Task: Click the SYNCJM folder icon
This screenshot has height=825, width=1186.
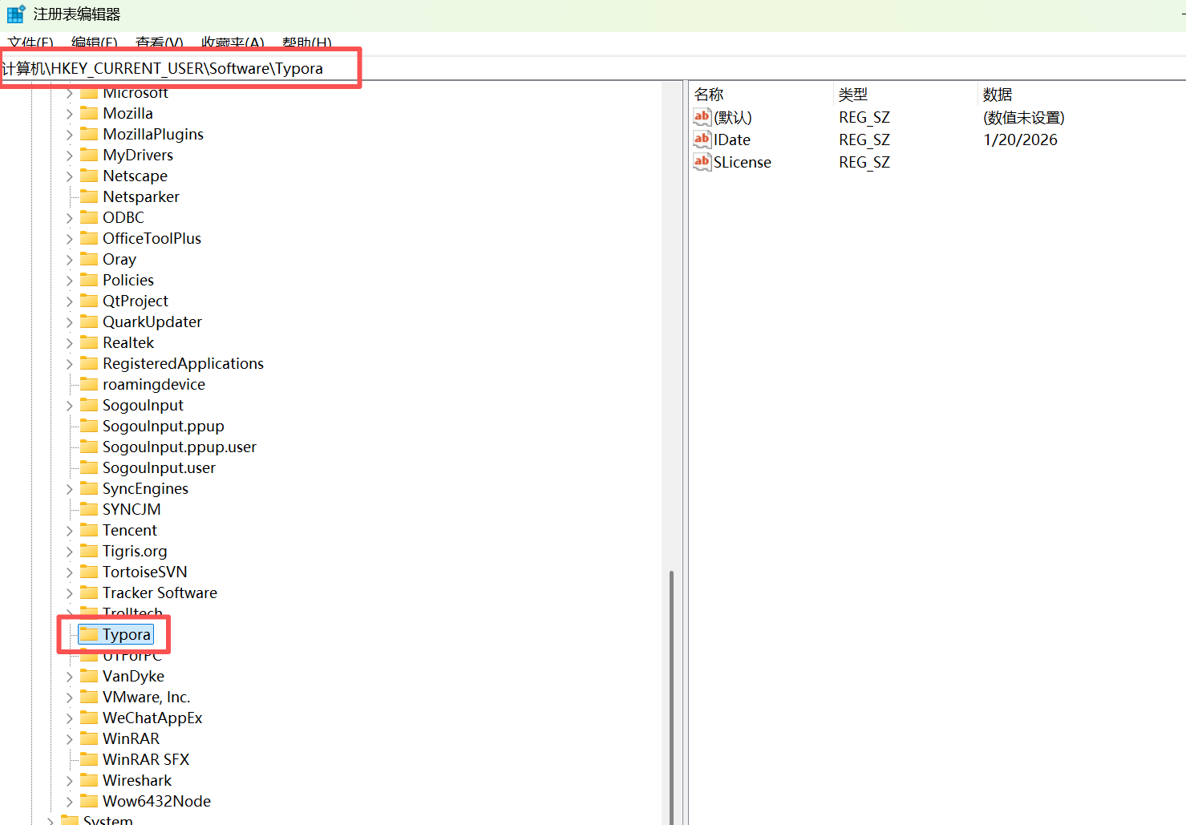Action: tap(89, 509)
